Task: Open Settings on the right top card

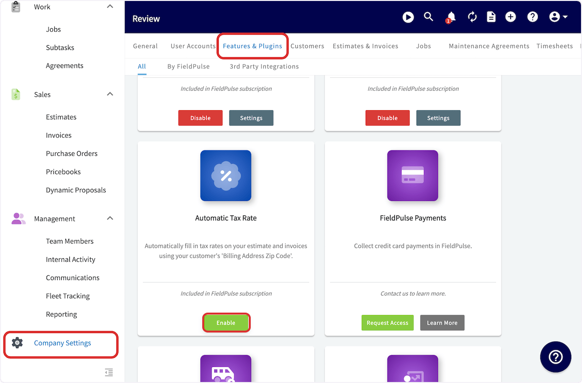Action: coord(438,118)
